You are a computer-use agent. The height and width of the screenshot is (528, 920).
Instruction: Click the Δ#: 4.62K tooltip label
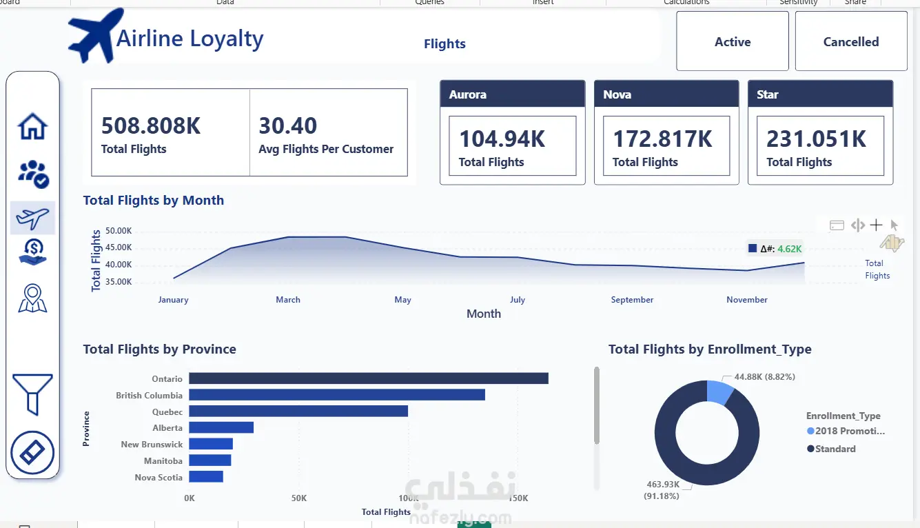[x=775, y=249]
